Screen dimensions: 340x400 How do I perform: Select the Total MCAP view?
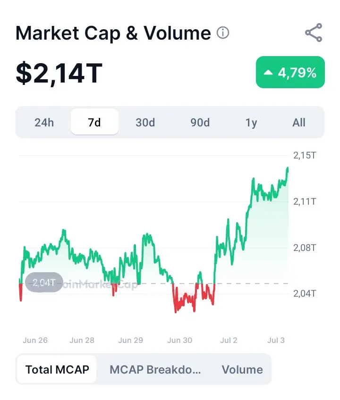(x=57, y=369)
